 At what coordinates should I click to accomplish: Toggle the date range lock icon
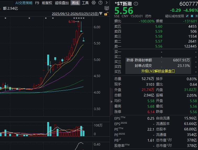106,14
